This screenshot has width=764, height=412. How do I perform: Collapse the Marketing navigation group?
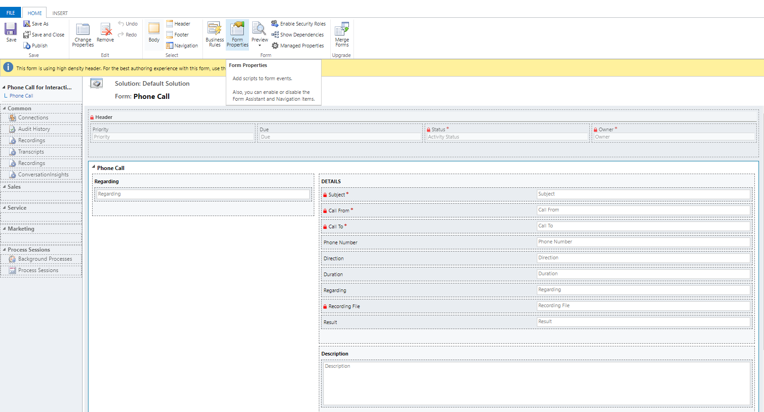coord(4,229)
